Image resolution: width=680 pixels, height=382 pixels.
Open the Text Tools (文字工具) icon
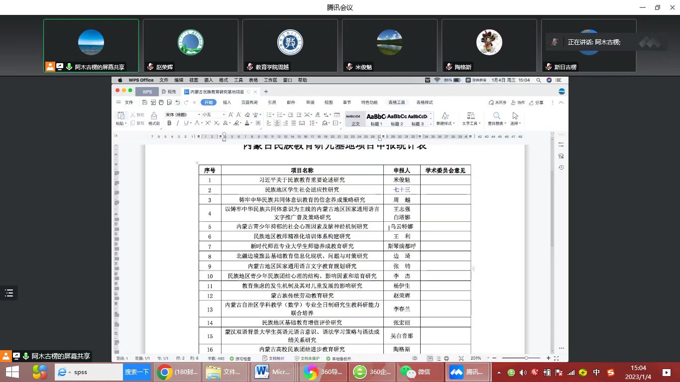(470, 118)
